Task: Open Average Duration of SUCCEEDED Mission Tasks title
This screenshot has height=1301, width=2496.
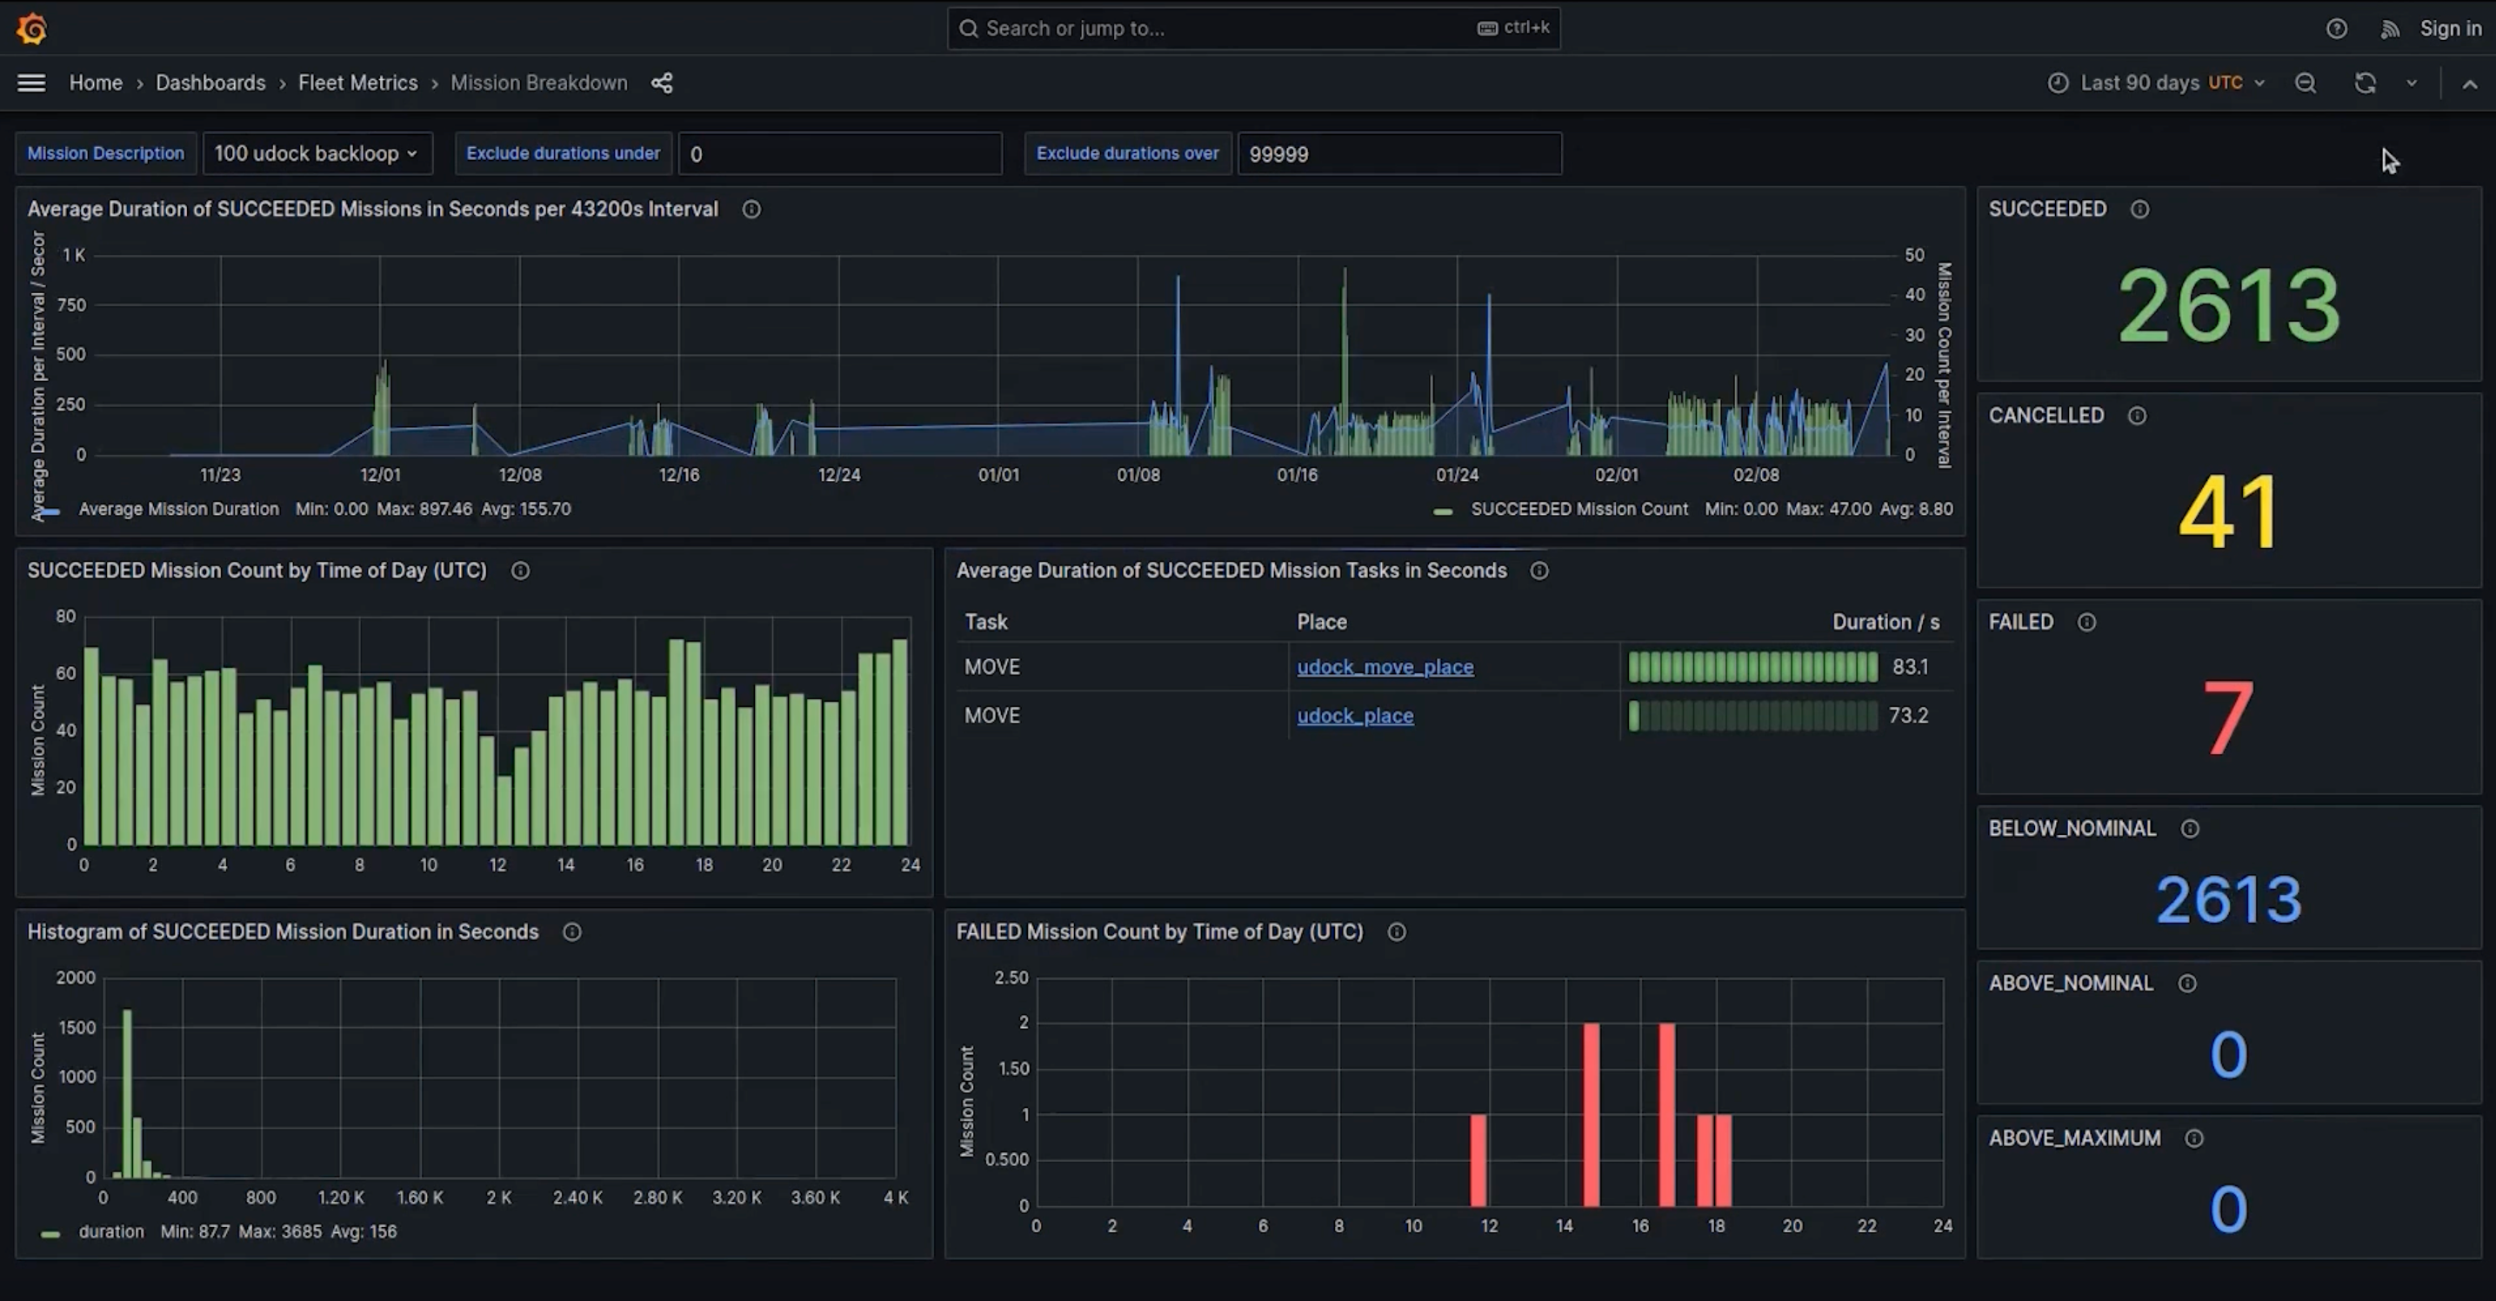Action: tap(1231, 570)
